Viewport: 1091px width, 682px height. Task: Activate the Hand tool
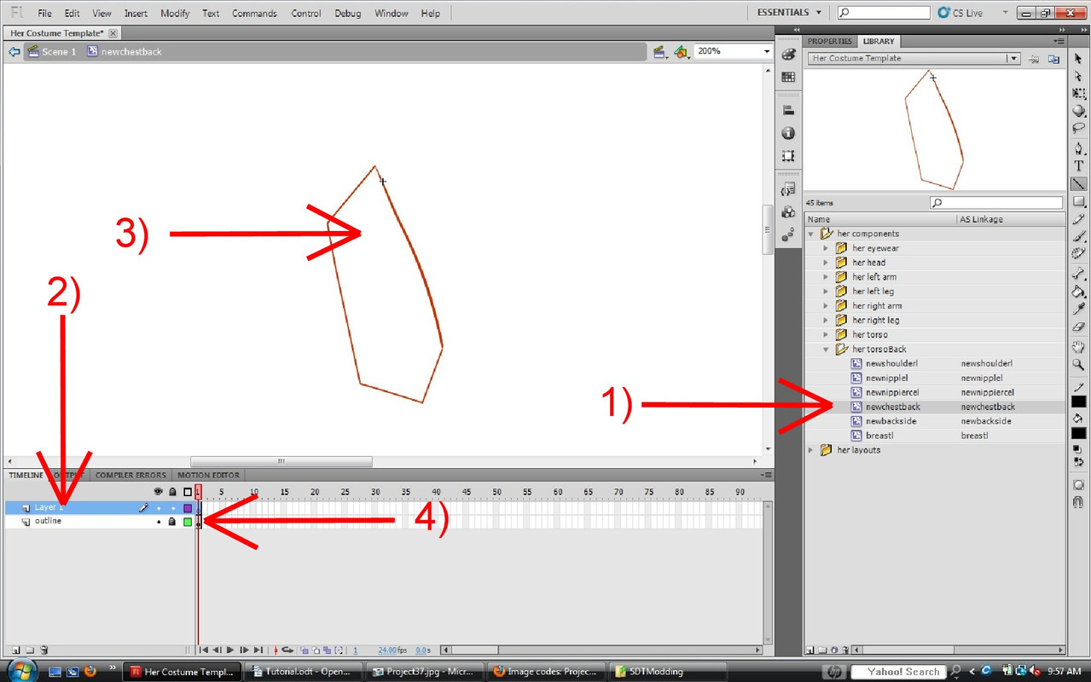(x=1078, y=347)
